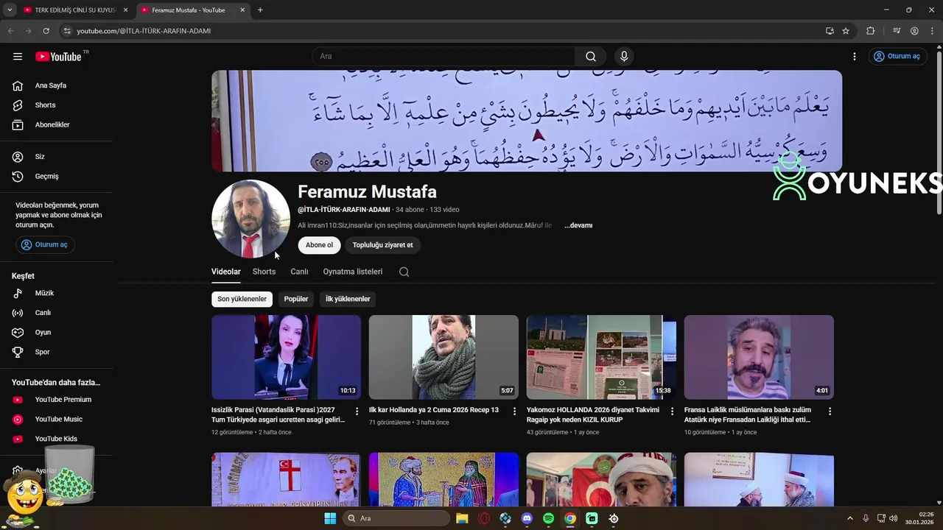The image size is (943, 530).
Task: Select the İlk yüklenenler filter chip
Action: point(348,299)
